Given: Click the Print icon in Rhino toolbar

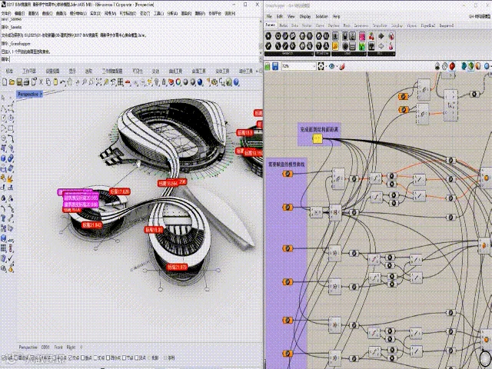Looking at the screenshot, I should pyautogui.click(x=26, y=82).
